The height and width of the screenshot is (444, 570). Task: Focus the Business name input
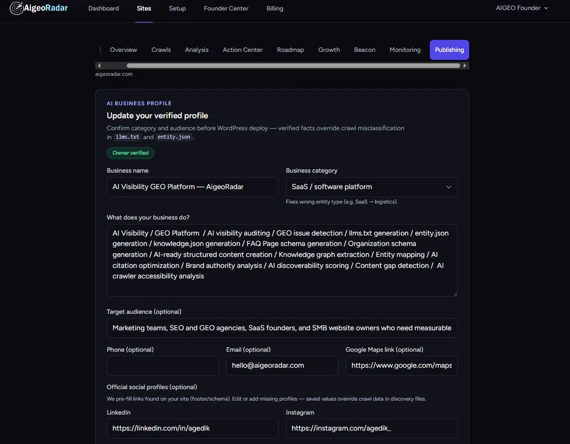pos(192,187)
